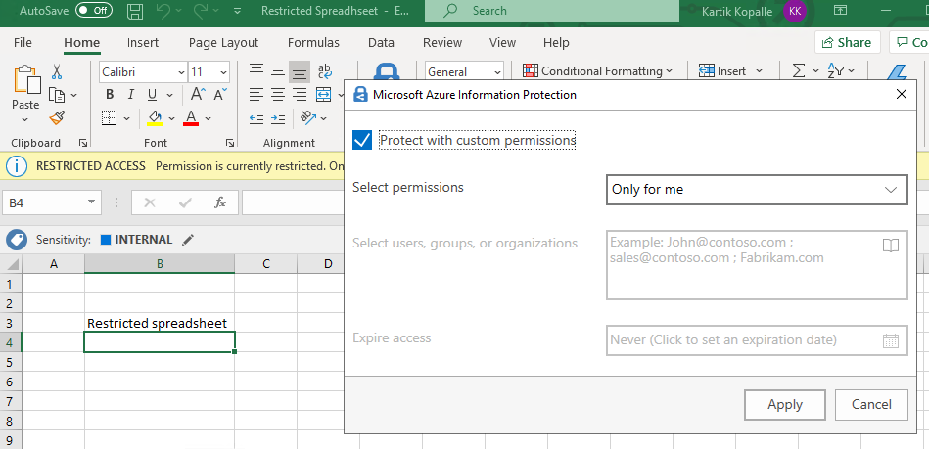This screenshot has height=449, width=929.
Task: Click the Top Align icon
Action: pos(256,71)
